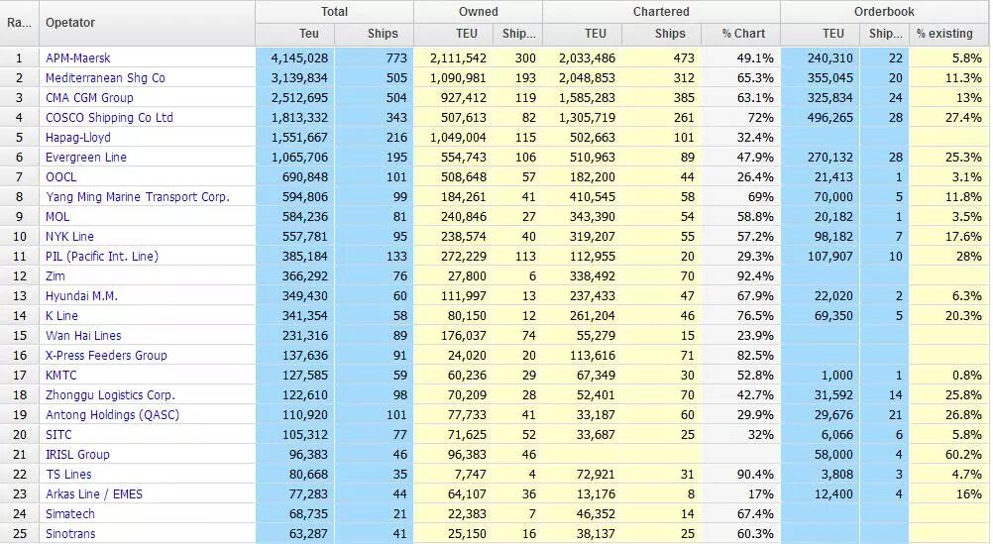Select APM-Maersk total Teu 4,145,028

point(299,58)
